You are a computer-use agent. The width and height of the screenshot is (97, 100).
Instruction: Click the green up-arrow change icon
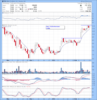click(81, 5)
